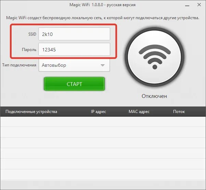The height and width of the screenshot is (190, 206).
Task: Click the SSID label
Action: (32, 34)
